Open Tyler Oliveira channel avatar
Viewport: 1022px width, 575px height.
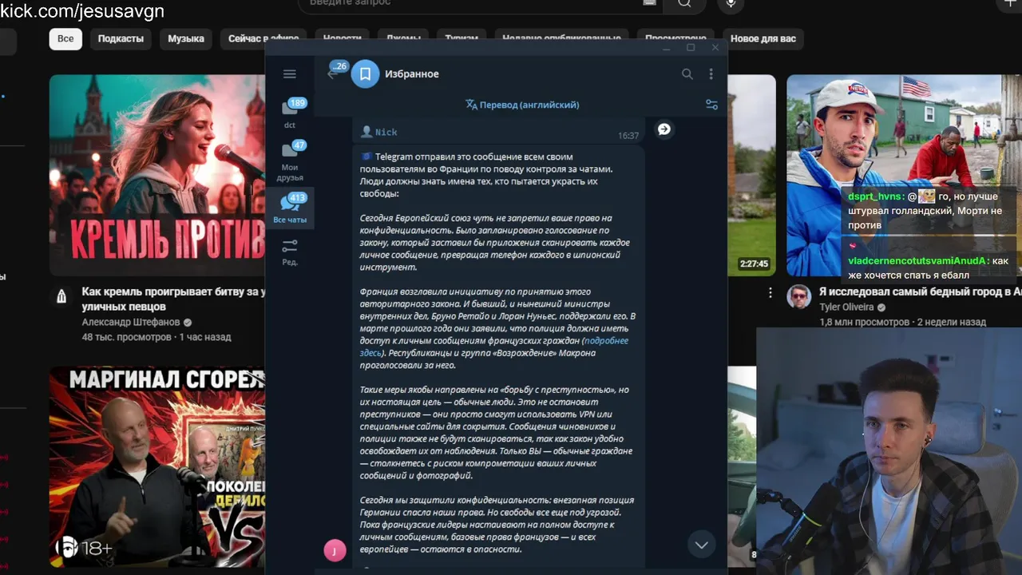pyautogui.click(x=799, y=296)
